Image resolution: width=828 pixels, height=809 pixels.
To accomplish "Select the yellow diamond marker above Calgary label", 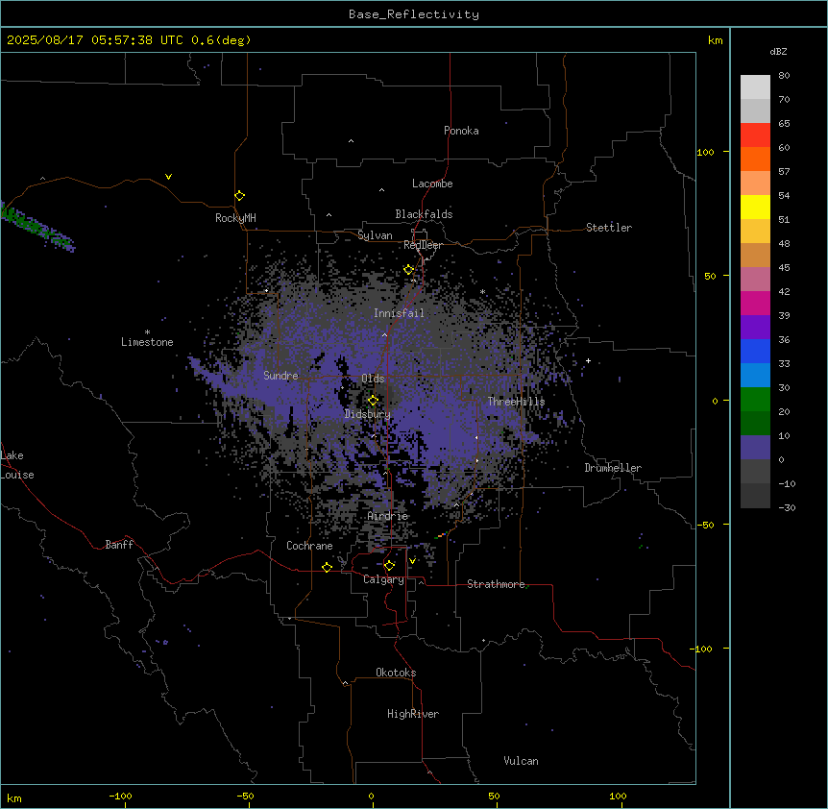I will click(x=389, y=566).
